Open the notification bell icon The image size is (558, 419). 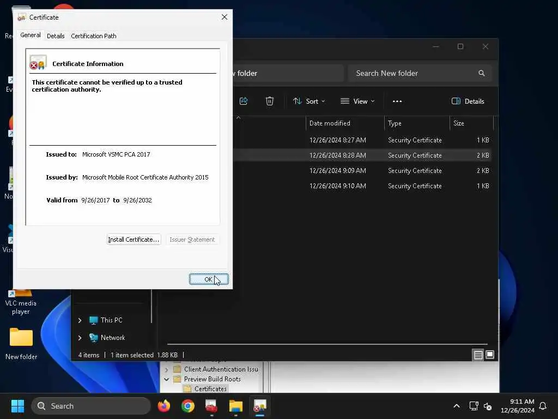(x=543, y=406)
